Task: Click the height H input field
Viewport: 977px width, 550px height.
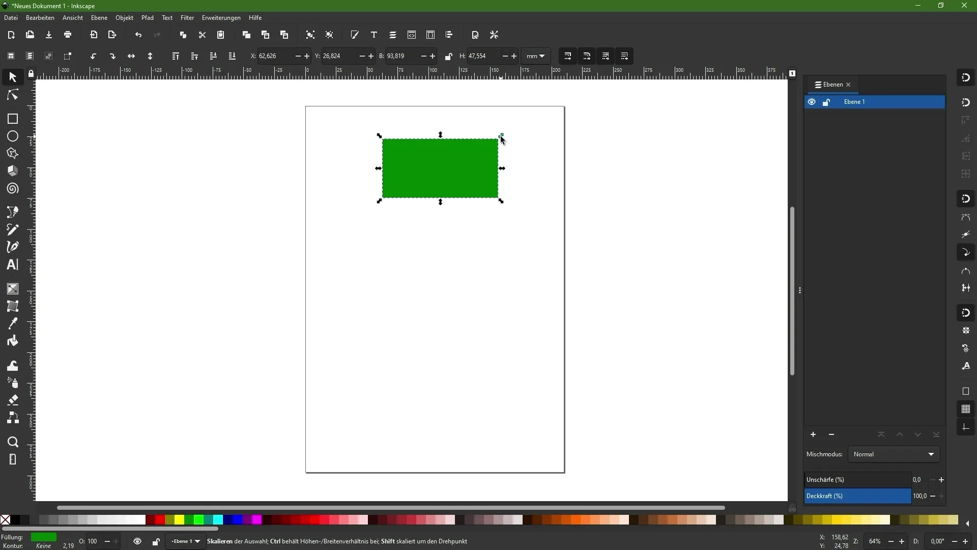Action: 483,56
